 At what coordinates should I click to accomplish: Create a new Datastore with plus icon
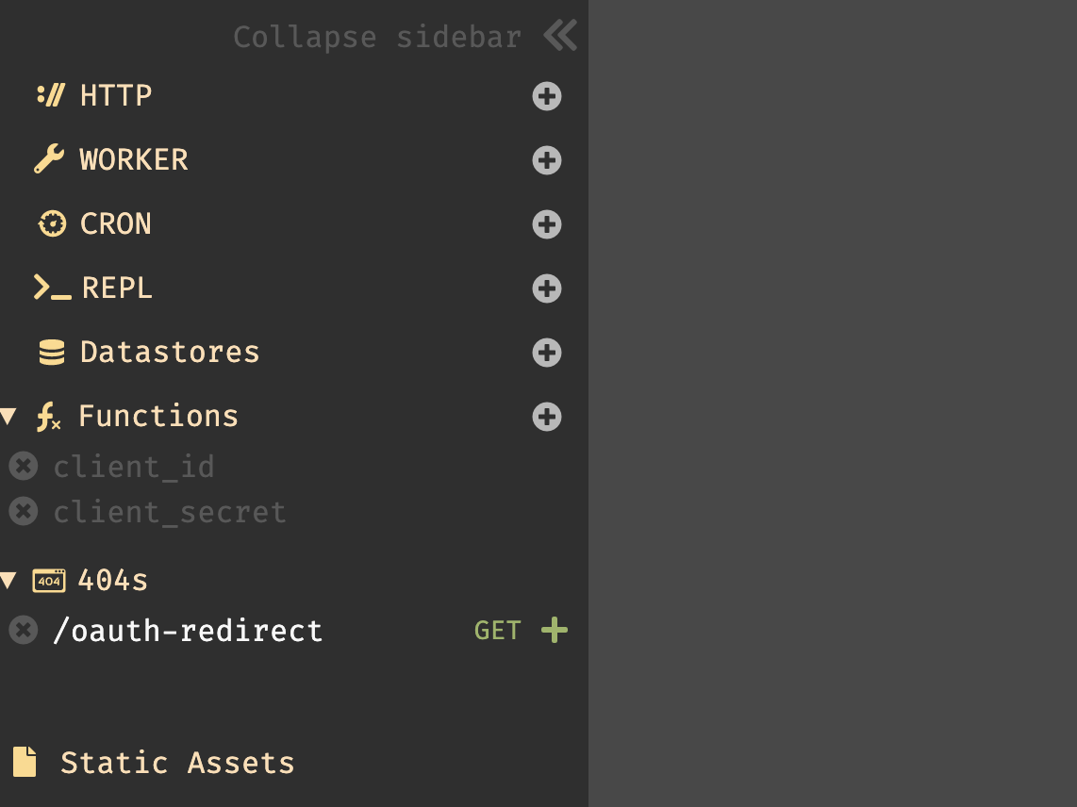(547, 353)
